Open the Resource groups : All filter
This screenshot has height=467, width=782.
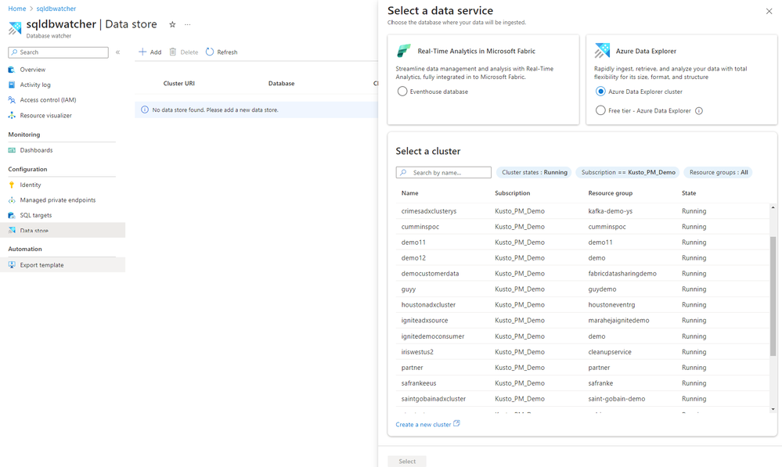point(718,172)
